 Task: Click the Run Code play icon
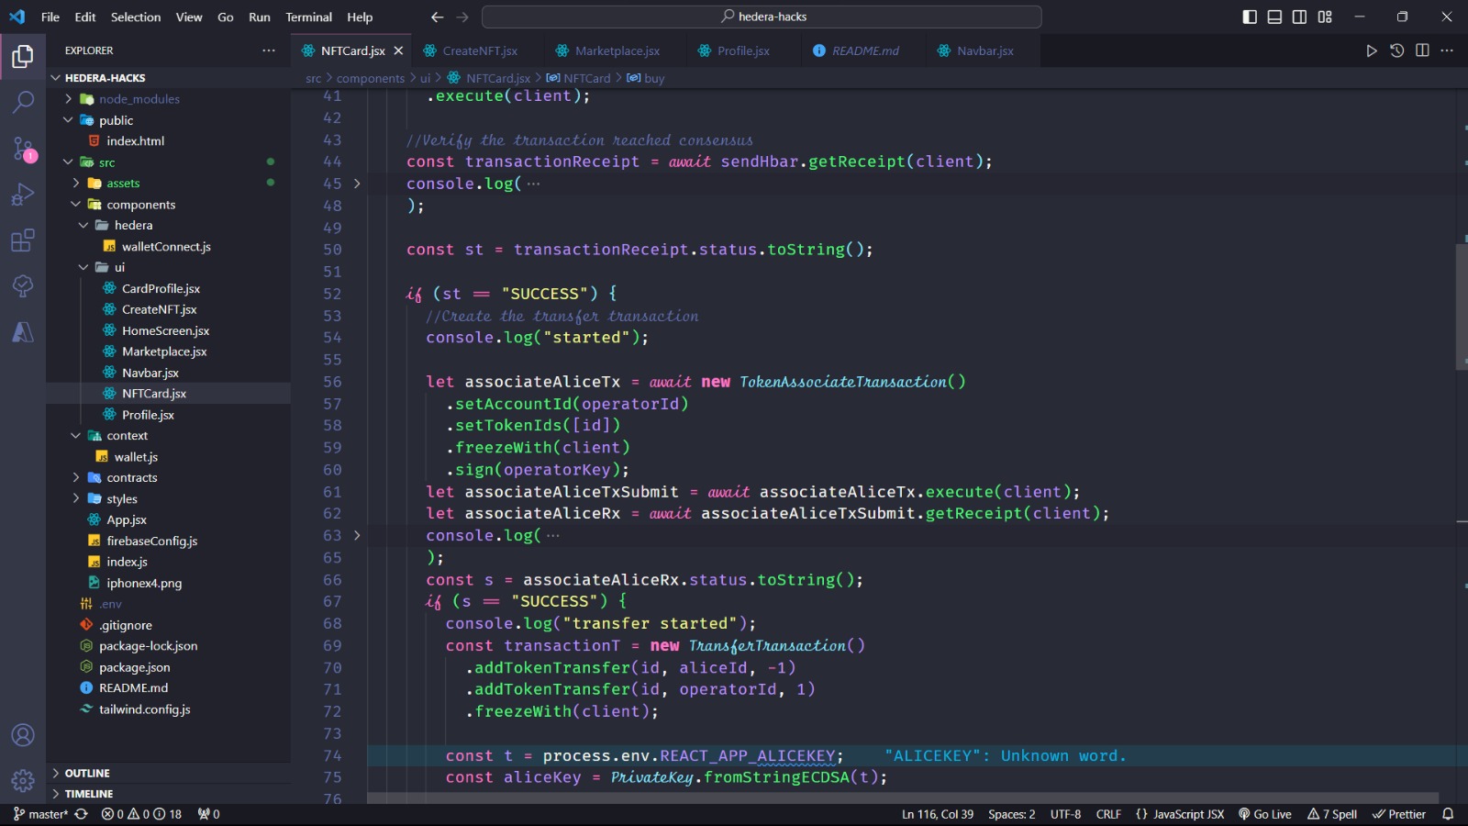click(1371, 50)
